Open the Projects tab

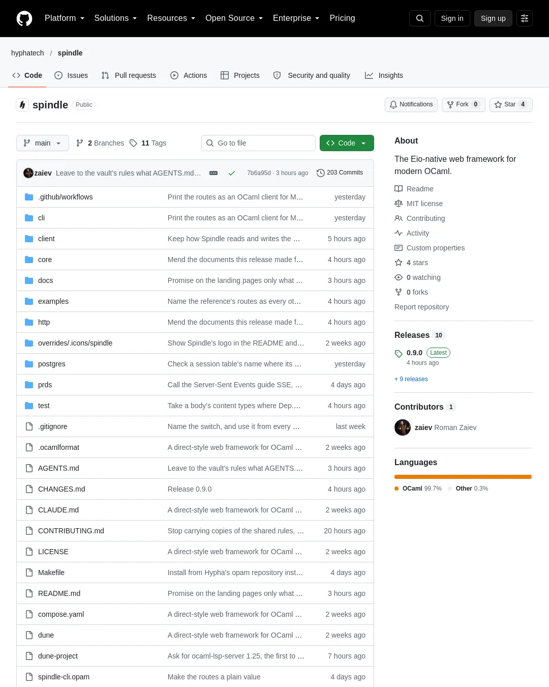click(x=240, y=75)
